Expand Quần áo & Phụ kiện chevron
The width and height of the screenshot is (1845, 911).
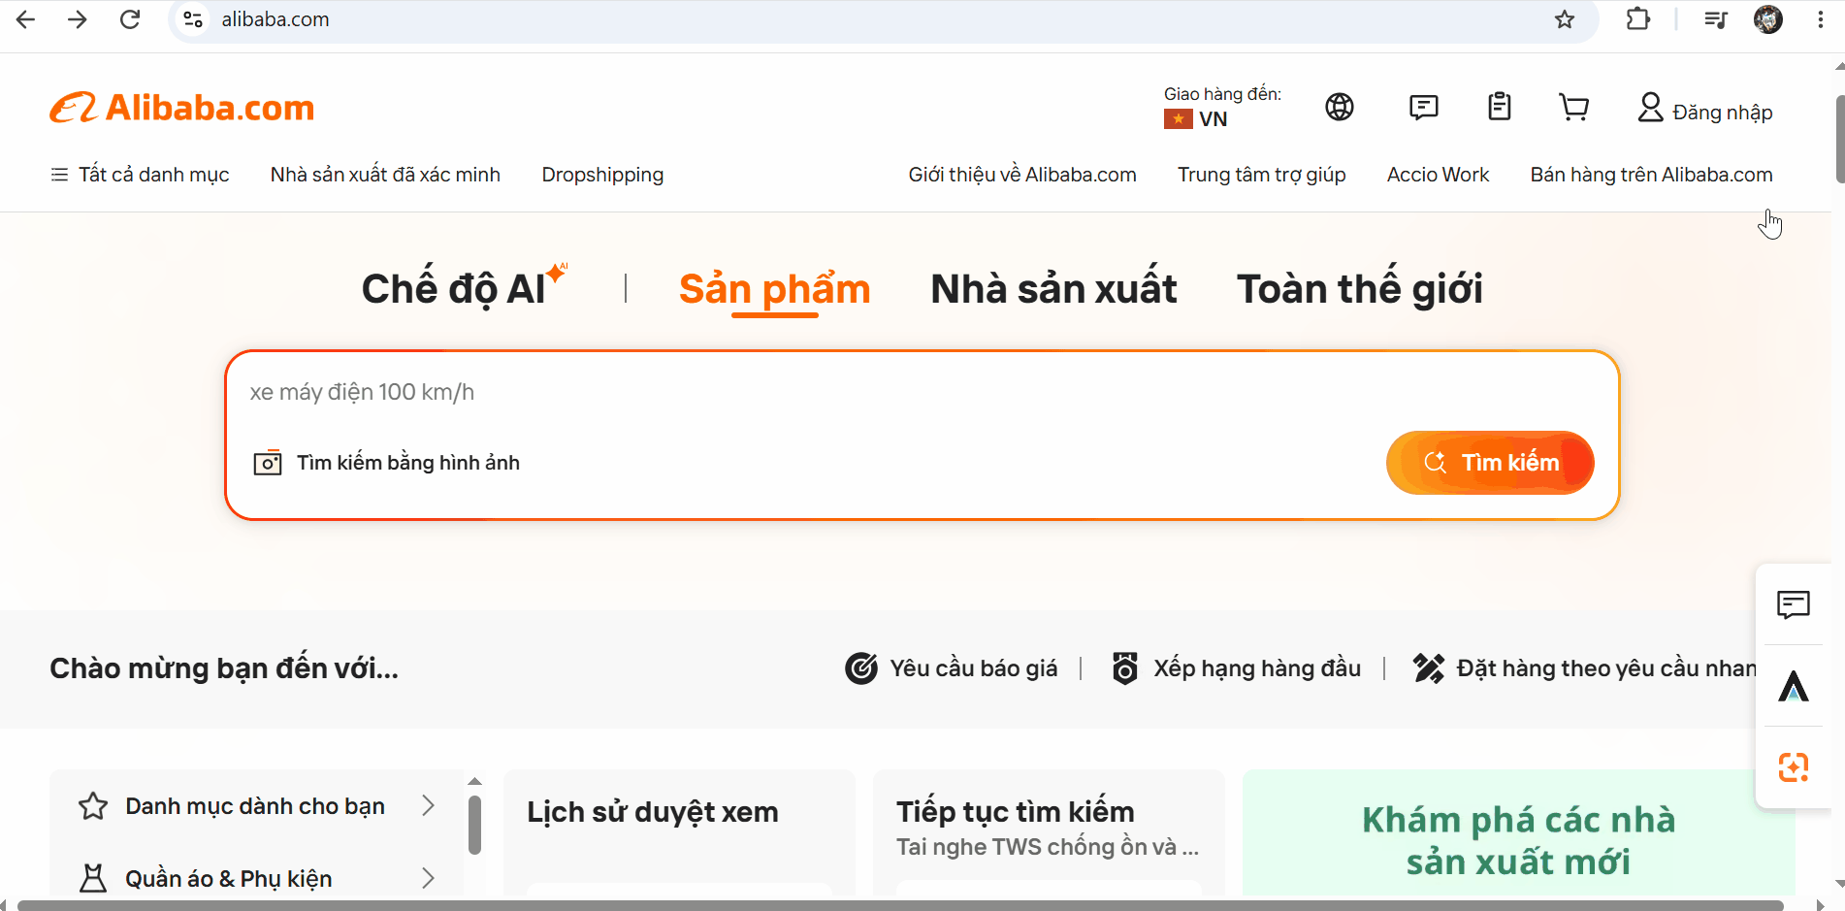pos(428,878)
